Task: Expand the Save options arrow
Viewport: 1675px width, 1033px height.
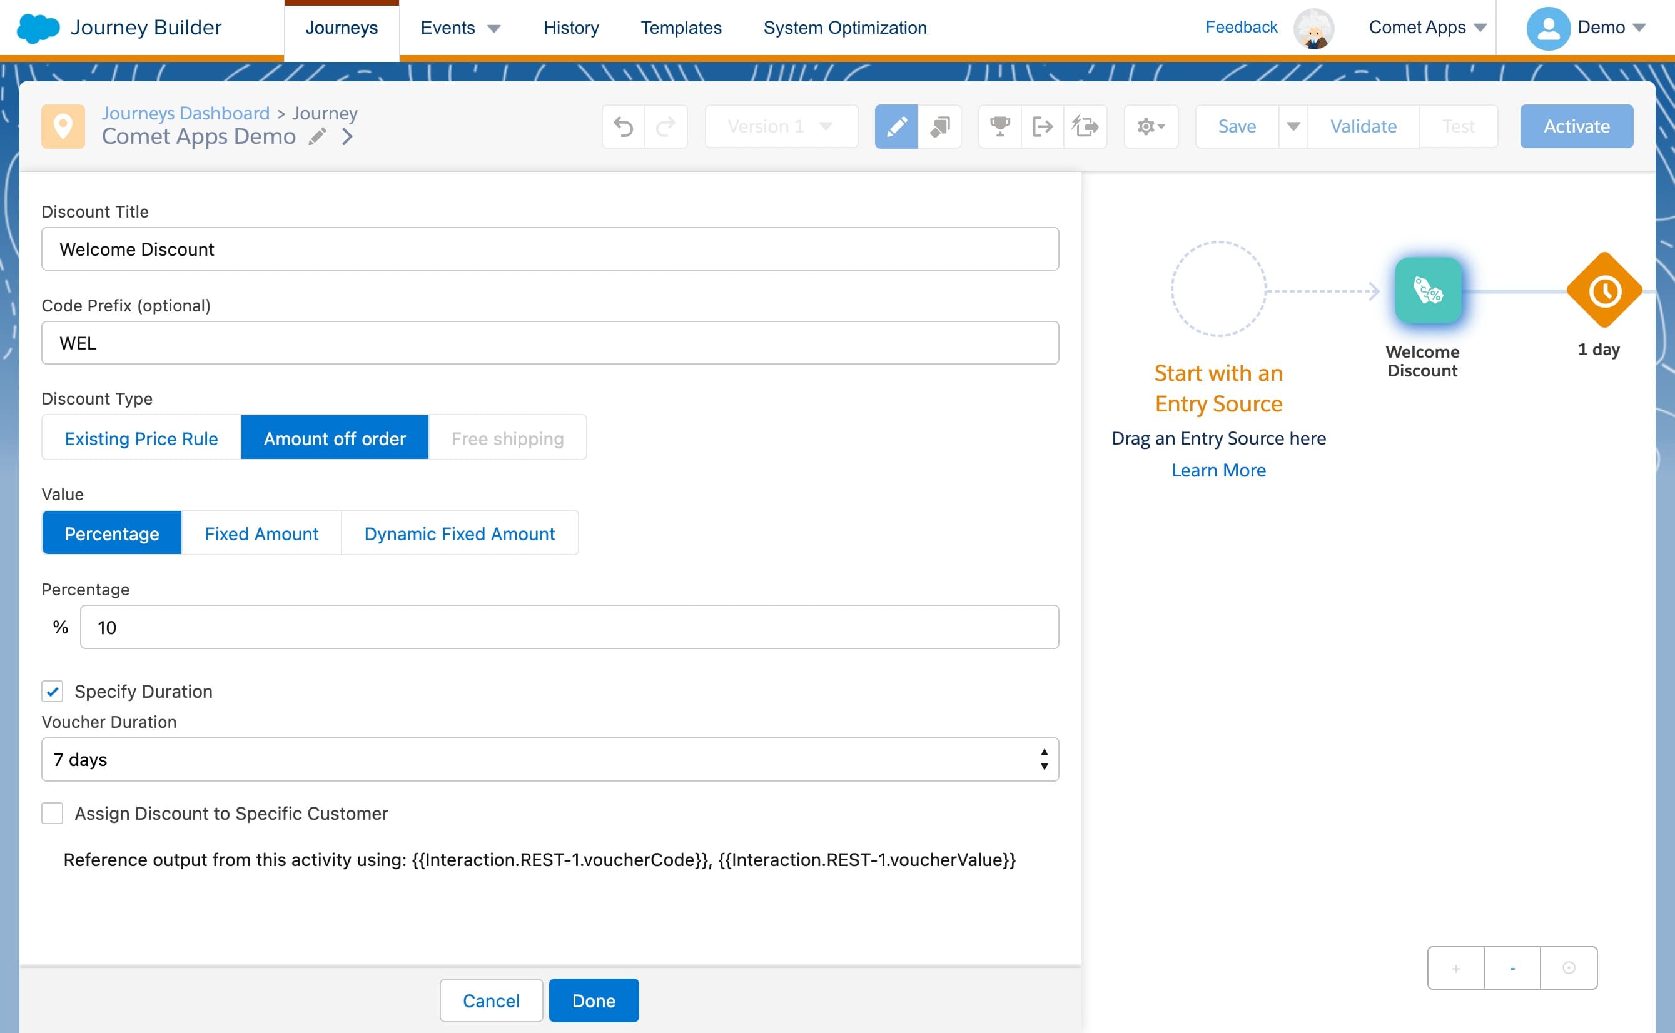Action: click(x=1293, y=126)
